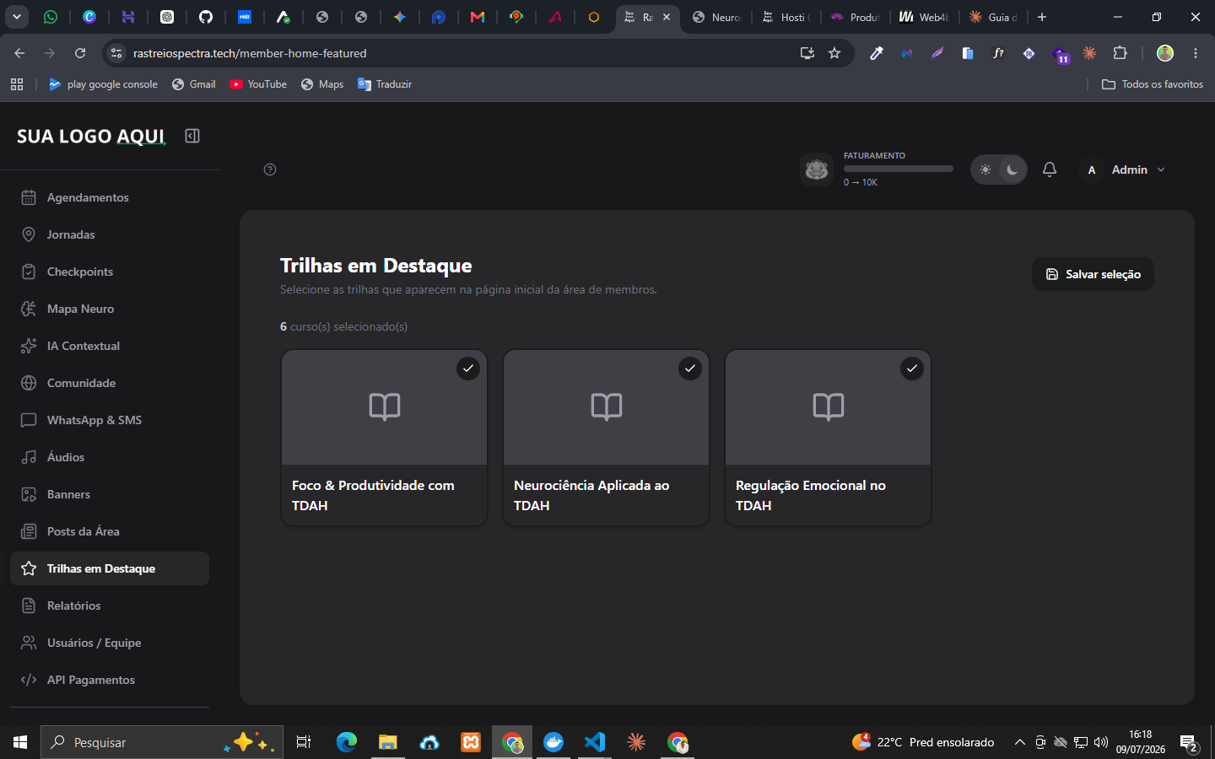Click the Faturamento progress bar
1215x759 pixels.
tap(899, 169)
